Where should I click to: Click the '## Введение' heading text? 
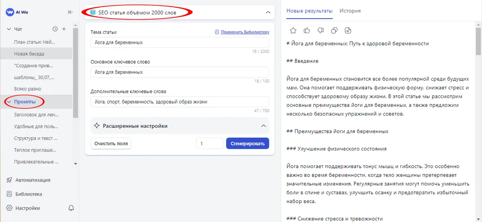[x=302, y=61]
